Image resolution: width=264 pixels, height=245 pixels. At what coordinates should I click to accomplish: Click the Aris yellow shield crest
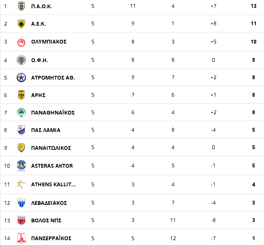tap(22, 95)
